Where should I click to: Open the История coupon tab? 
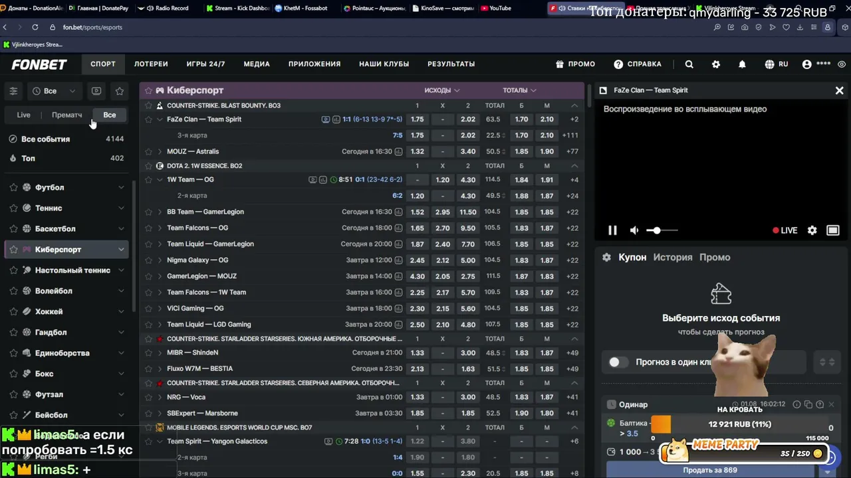coord(673,258)
